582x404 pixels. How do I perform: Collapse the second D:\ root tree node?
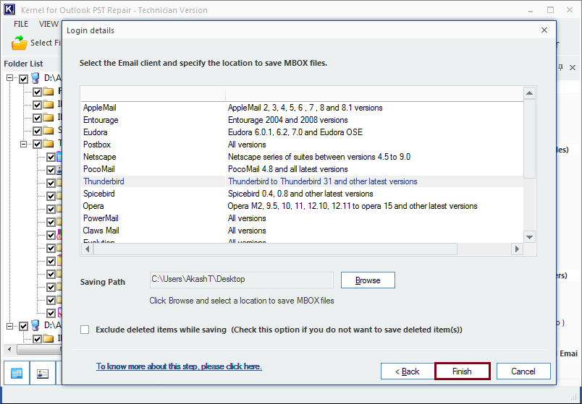pos(10,325)
